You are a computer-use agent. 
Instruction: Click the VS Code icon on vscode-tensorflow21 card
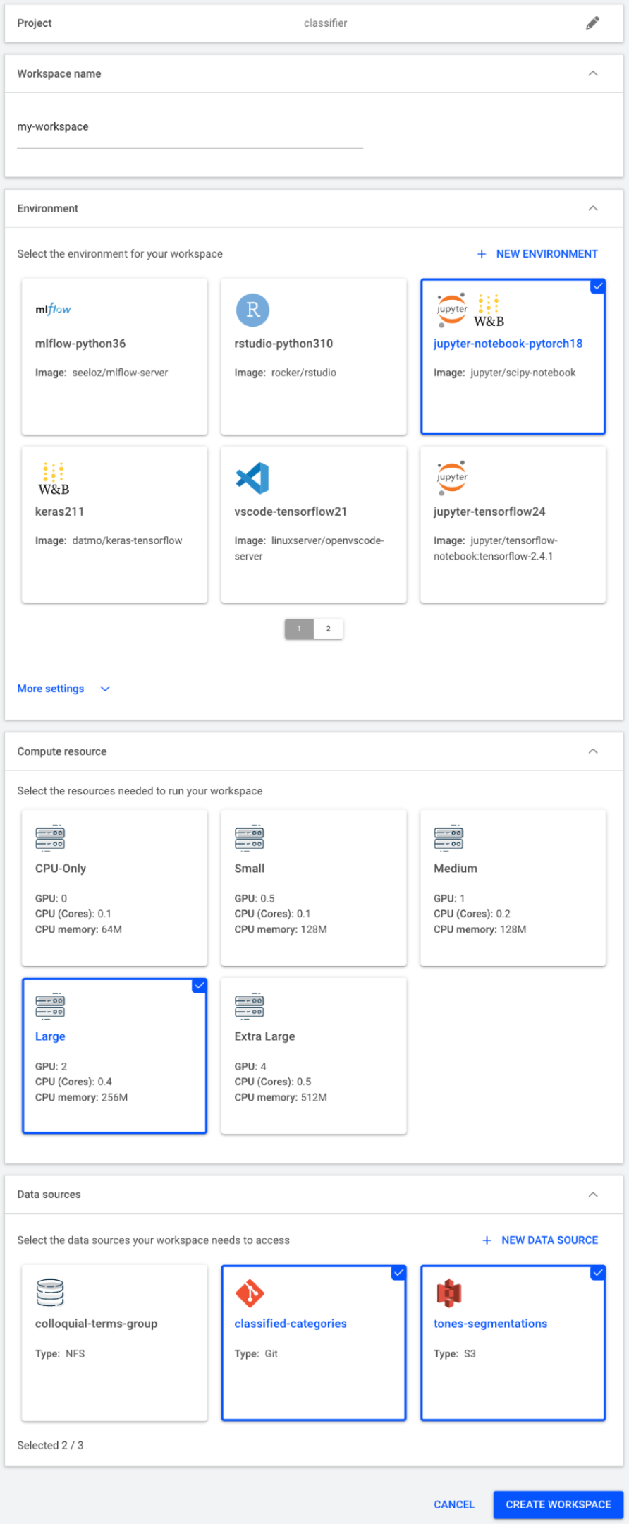pos(252,478)
